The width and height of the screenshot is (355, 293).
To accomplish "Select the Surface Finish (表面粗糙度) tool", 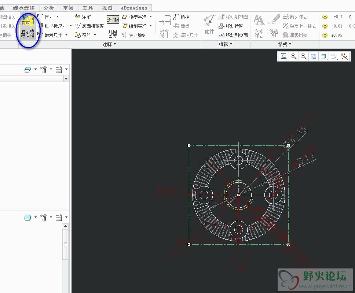I will click(x=89, y=26).
